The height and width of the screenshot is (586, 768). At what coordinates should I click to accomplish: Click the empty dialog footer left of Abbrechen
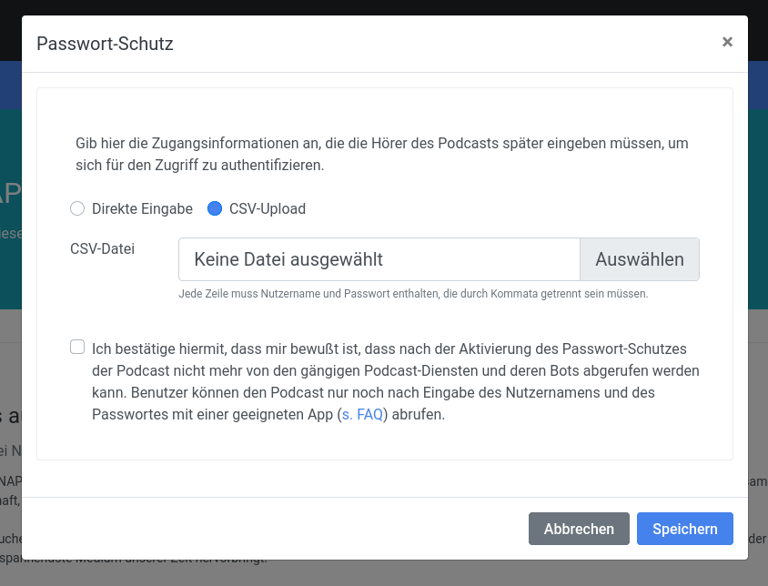(x=273, y=529)
